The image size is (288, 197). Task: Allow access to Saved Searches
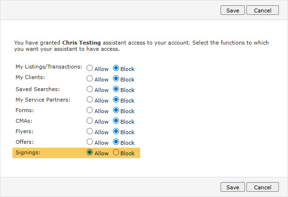point(90,90)
